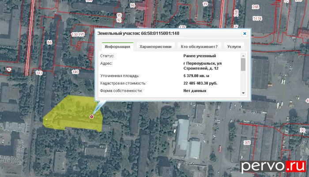Click the popup scrollbar up arrow
309x177 pixels.
coord(243,55)
